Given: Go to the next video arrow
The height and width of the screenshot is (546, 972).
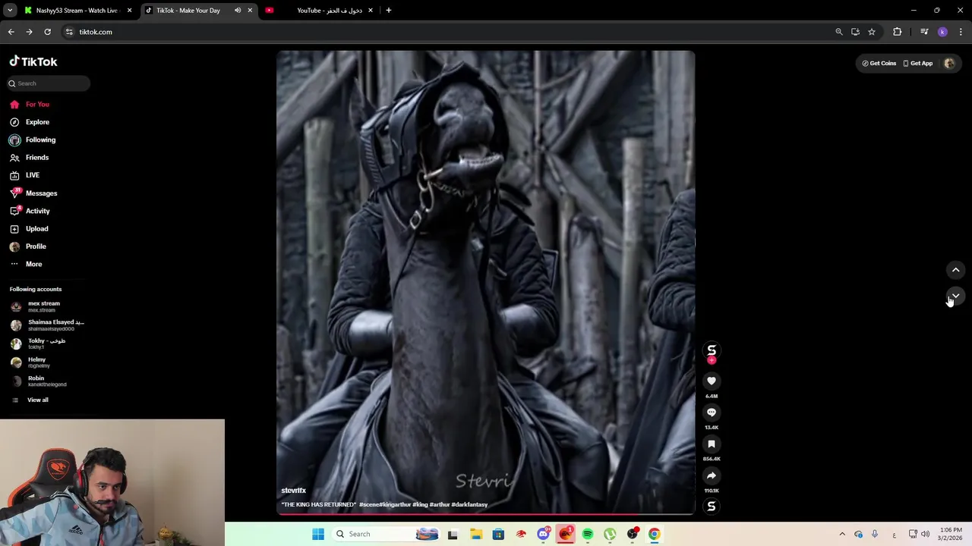Looking at the screenshot, I should (x=956, y=296).
